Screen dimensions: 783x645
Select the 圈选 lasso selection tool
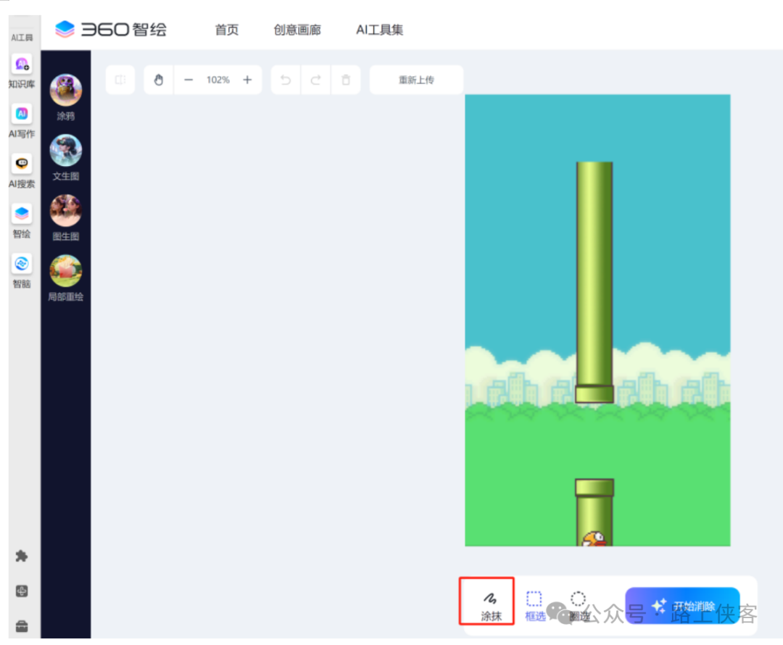[579, 606]
